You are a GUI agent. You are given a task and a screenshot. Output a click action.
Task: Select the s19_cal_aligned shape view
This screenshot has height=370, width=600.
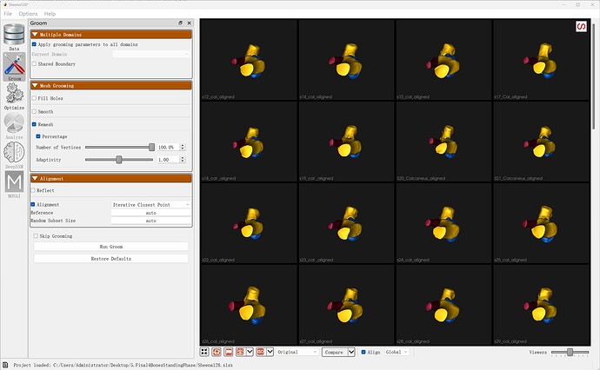pos(346,142)
